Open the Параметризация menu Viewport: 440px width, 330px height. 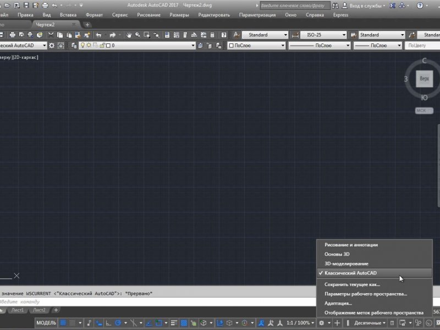tap(257, 15)
